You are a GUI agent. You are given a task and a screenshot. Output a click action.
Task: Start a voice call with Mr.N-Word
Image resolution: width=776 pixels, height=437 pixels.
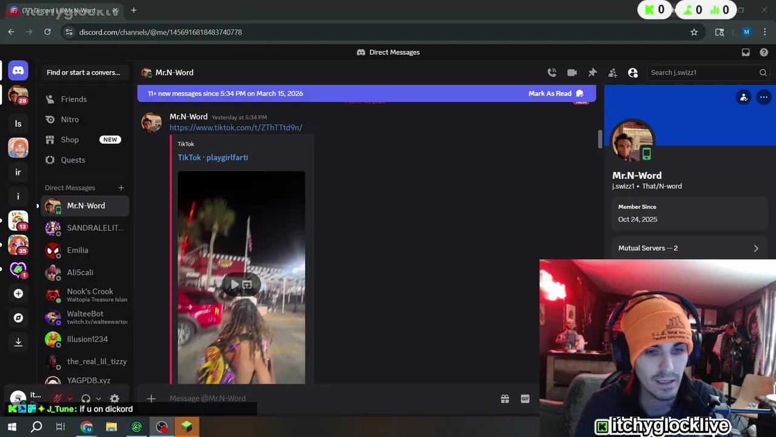(x=552, y=72)
